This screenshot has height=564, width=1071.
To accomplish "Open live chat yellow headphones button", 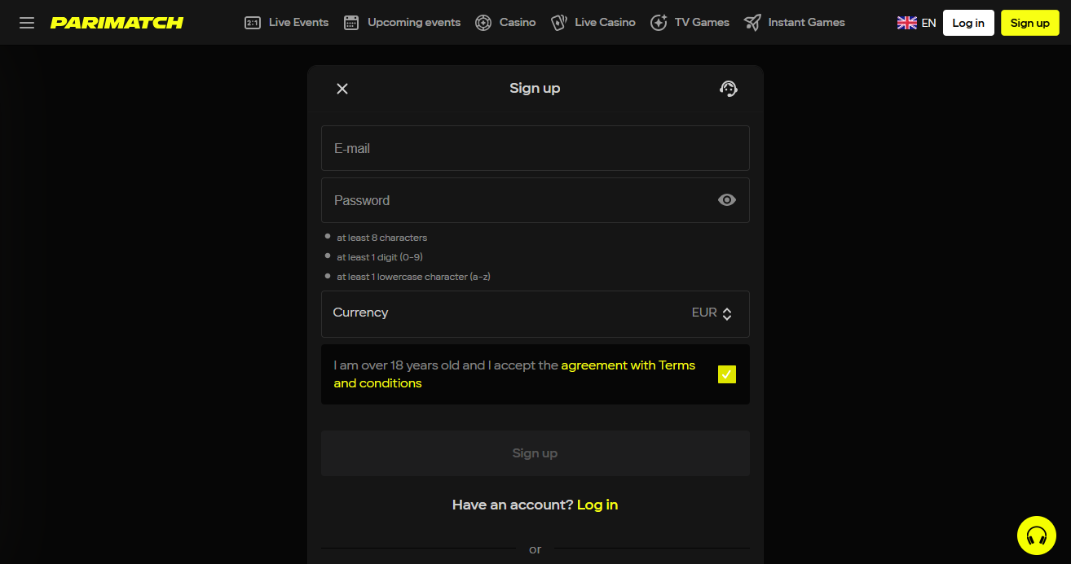I will coord(1036,536).
